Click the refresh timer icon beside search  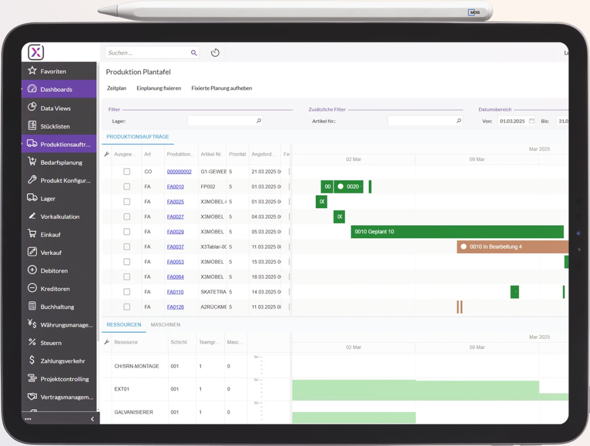215,53
